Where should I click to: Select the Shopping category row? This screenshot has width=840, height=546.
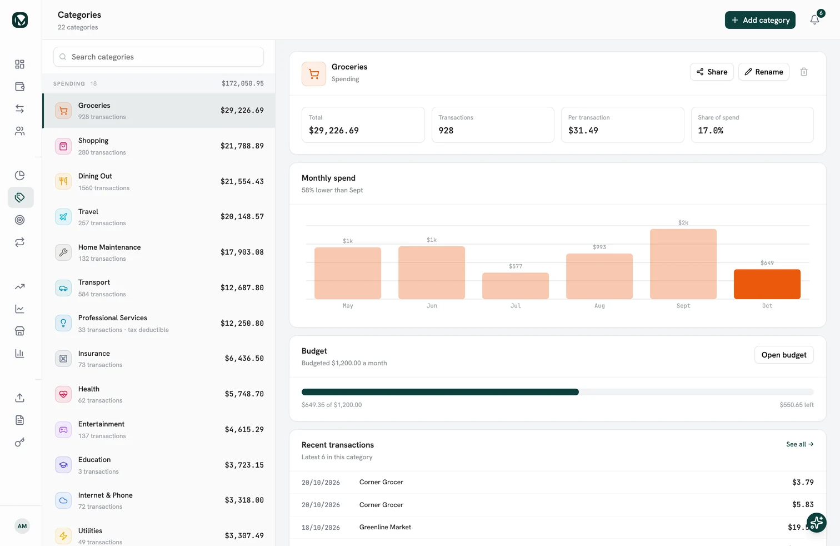click(x=159, y=146)
